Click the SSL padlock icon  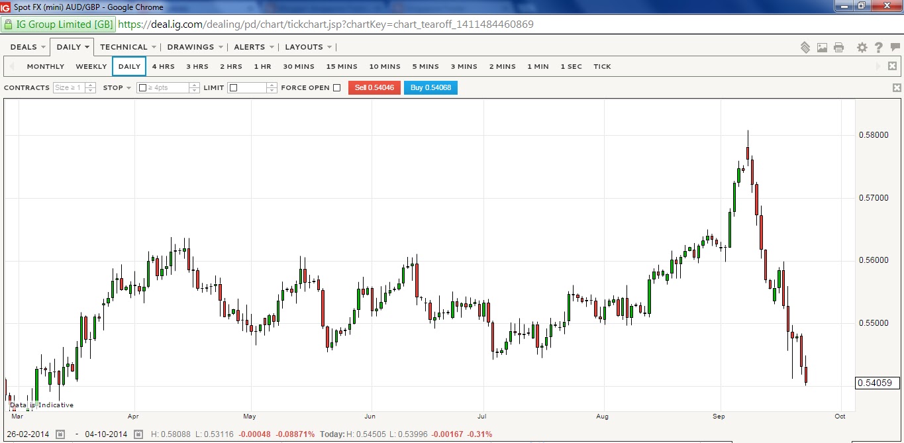coord(8,25)
